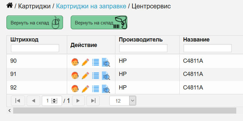Sort by the Производитель column header

pos(141,40)
